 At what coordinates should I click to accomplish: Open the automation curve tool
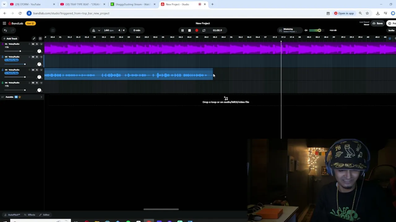point(34,39)
